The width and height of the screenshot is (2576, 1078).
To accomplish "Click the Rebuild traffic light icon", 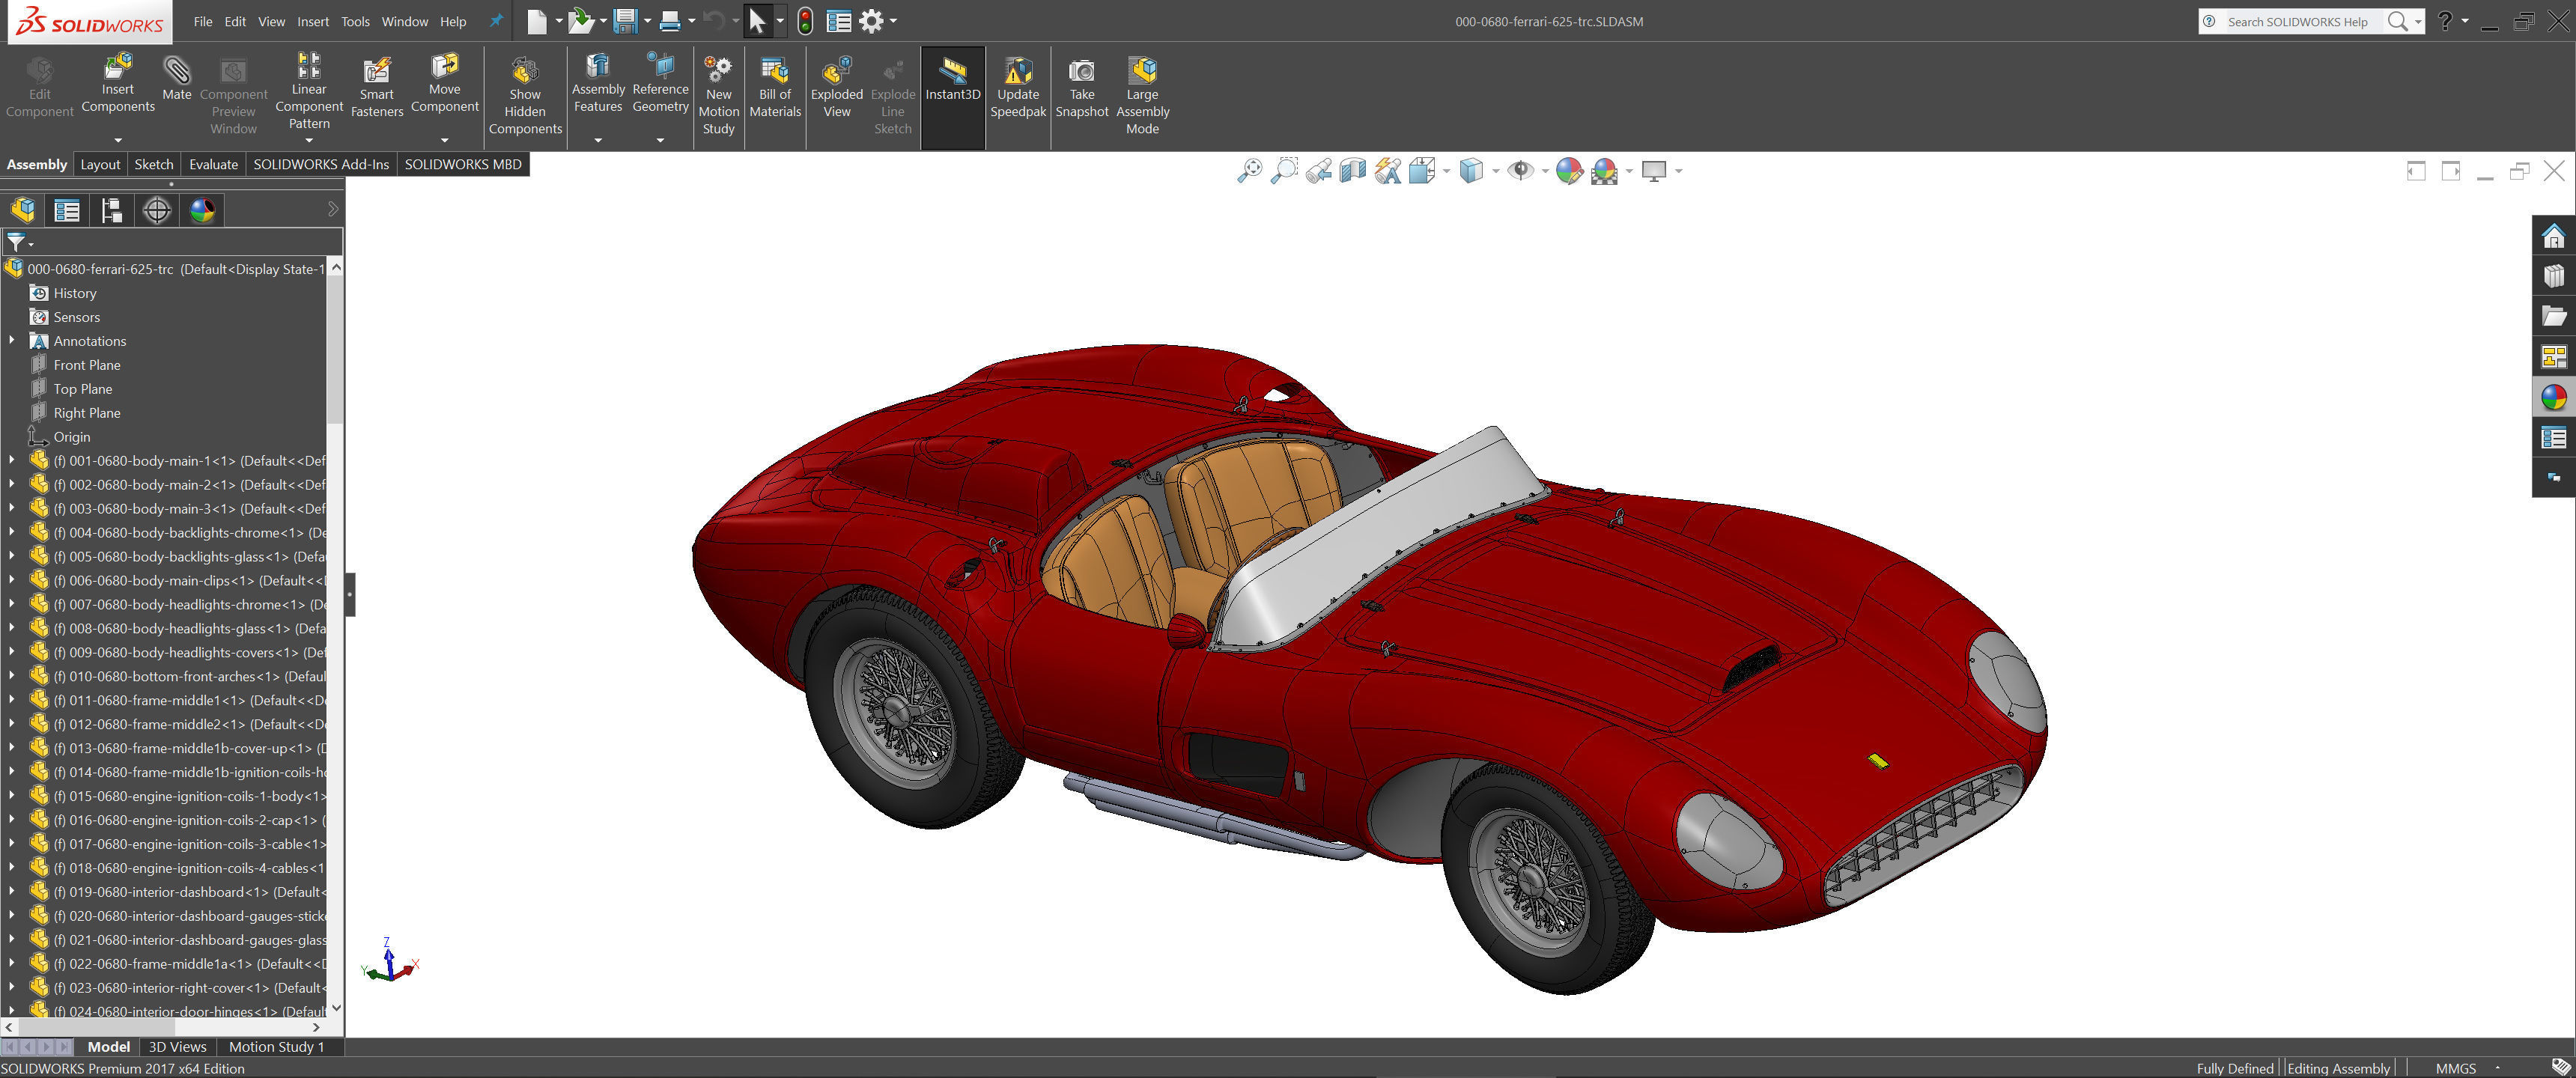I will coord(805,21).
